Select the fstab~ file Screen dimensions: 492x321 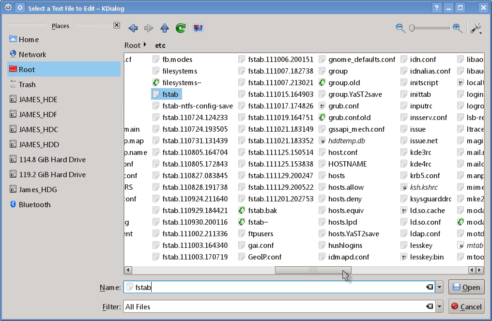[253, 222]
